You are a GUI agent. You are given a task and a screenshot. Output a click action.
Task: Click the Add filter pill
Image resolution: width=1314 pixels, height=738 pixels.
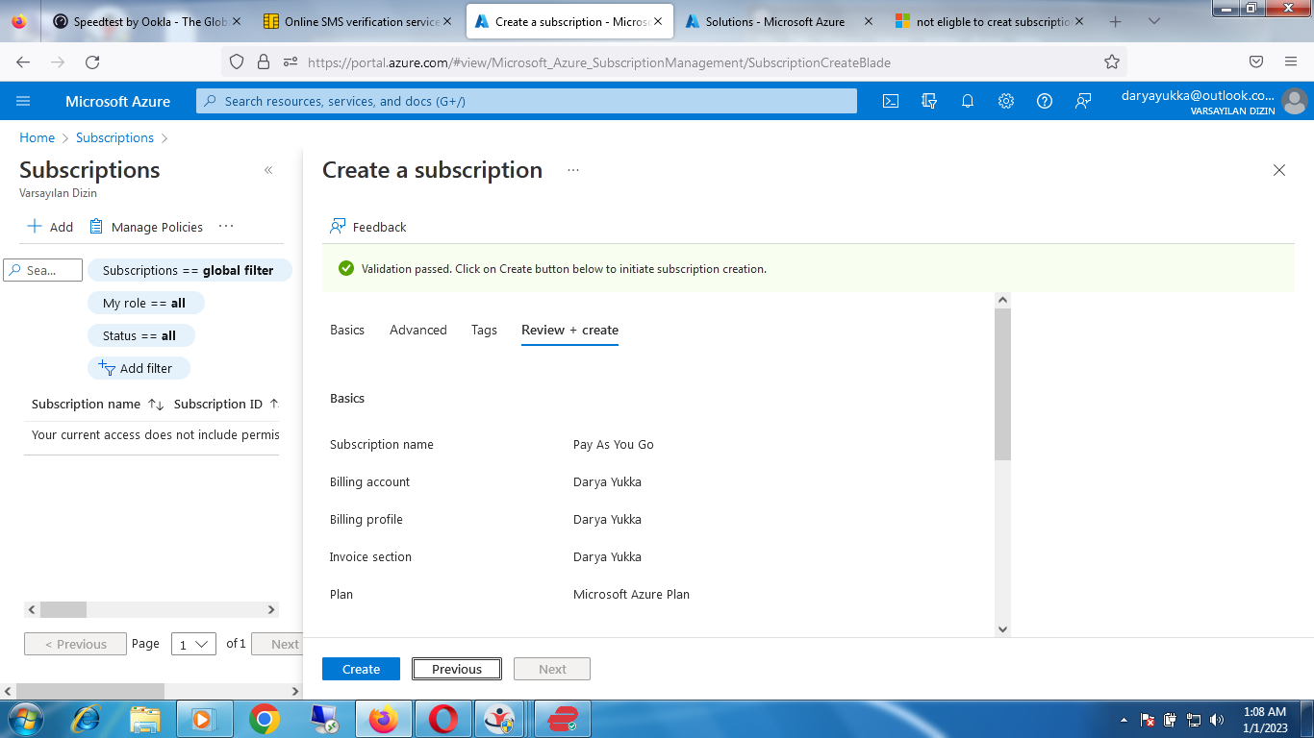(x=139, y=368)
